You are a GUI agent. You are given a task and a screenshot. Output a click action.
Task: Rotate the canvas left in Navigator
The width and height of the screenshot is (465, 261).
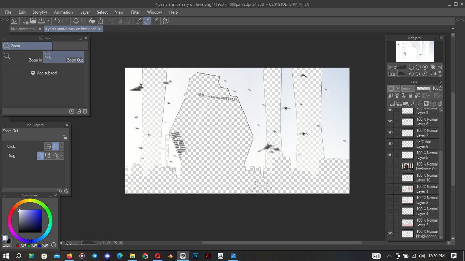[411, 74]
